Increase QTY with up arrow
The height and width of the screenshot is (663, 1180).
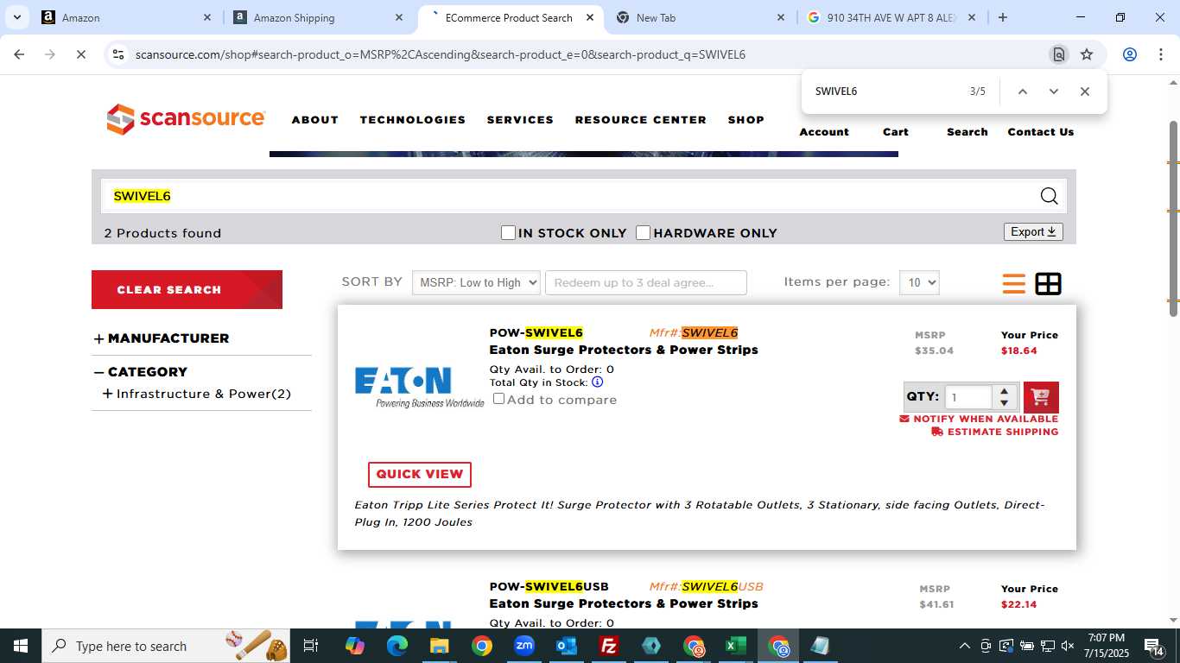coord(1004,391)
